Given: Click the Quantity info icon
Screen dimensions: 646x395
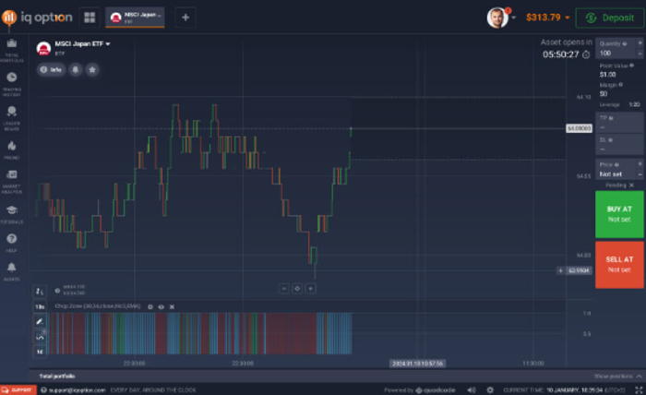Looking at the screenshot, I should point(625,43).
